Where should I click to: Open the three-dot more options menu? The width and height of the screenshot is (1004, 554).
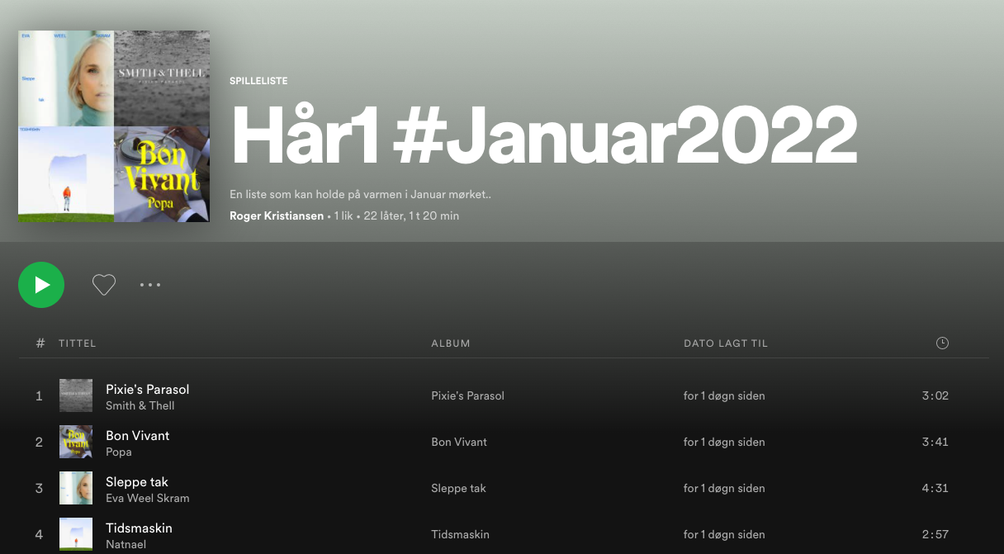(150, 285)
